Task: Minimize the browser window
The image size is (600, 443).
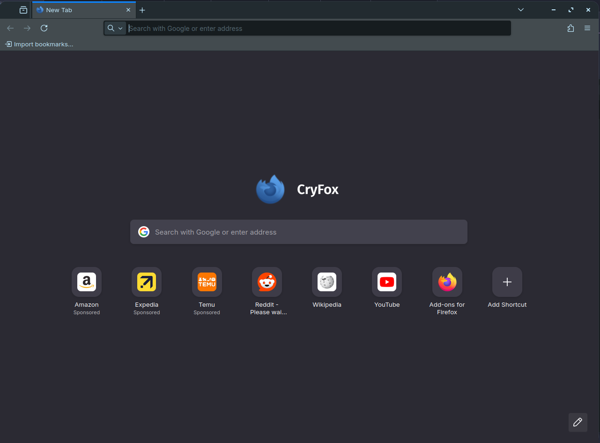Action: (554, 10)
